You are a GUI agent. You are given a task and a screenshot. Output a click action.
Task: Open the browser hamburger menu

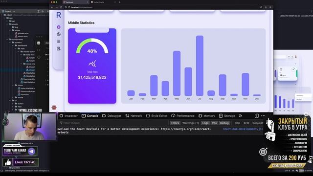pyautogui.click(x=270, y=7)
